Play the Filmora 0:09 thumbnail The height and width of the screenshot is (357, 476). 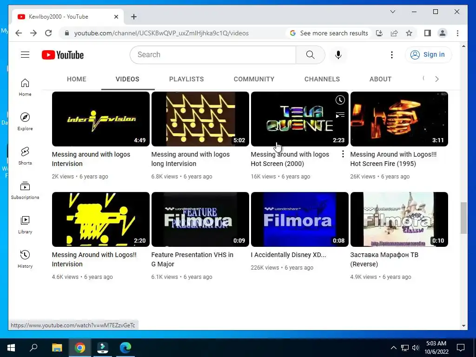click(x=200, y=219)
